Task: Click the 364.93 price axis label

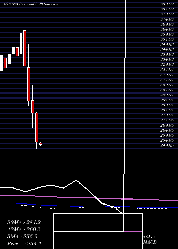Action: (167, 30)
